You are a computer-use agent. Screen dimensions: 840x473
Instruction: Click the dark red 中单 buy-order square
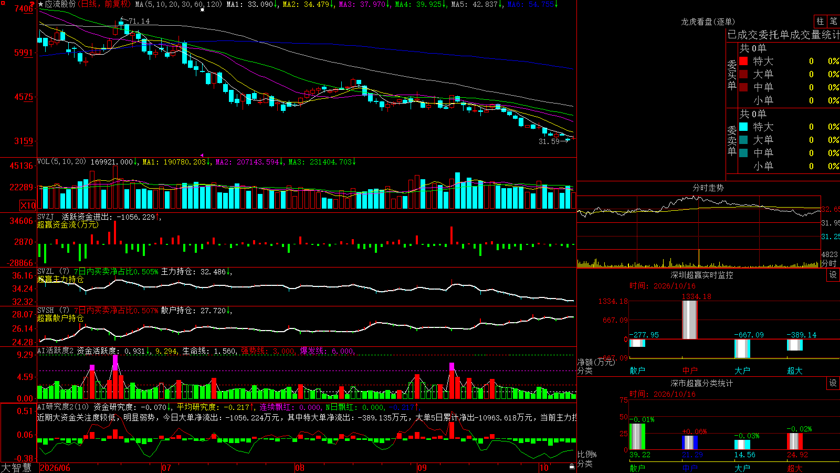743,87
